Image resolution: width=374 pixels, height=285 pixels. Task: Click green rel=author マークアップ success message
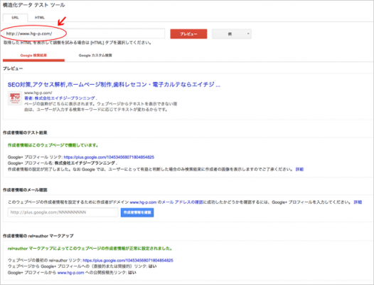(x=90, y=249)
